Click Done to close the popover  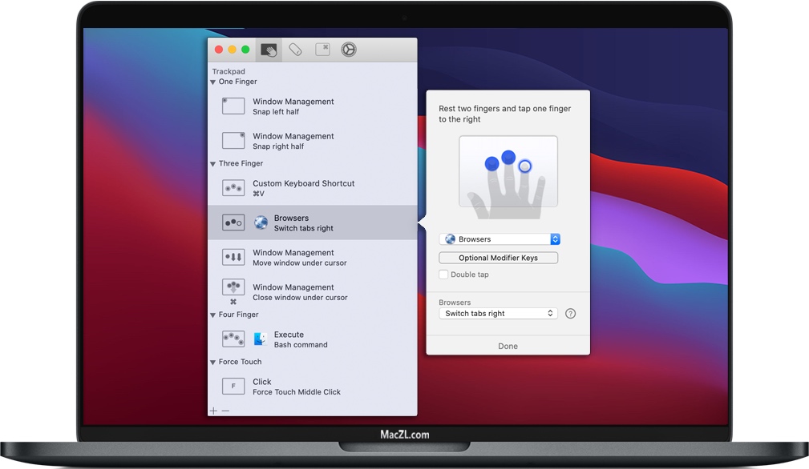[508, 346]
